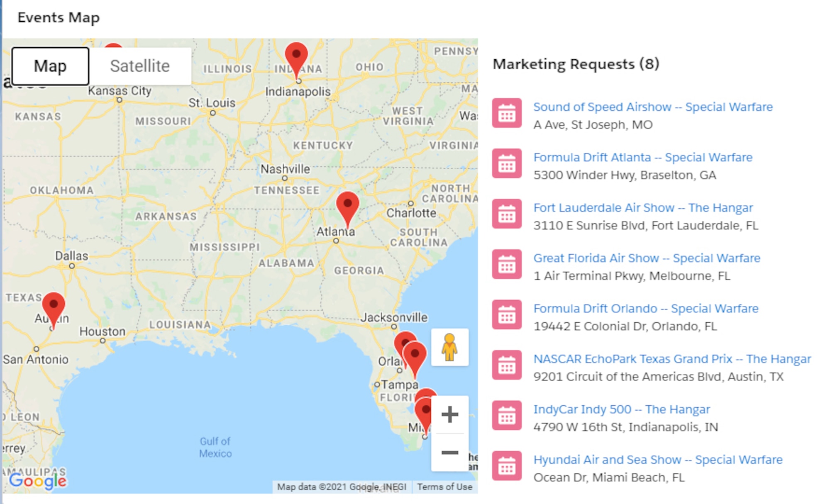Open Fort Lauderdale Air Show -- The Hangar link
The image size is (830, 504).
(x=643, y=208)
